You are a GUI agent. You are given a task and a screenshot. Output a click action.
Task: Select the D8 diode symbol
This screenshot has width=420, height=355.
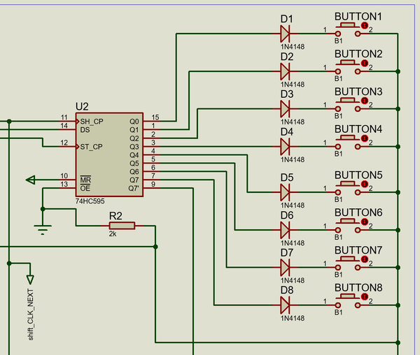[x=285, y=305]
